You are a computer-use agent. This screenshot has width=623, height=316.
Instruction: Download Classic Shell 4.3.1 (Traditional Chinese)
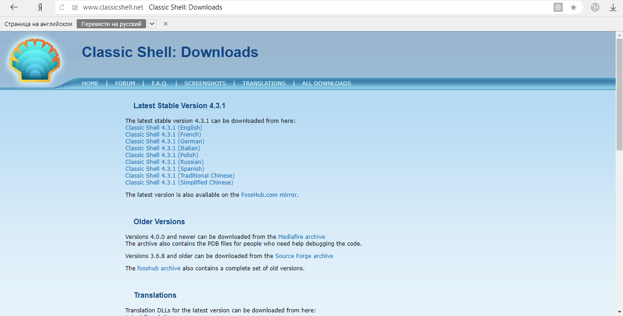(180, 176)
